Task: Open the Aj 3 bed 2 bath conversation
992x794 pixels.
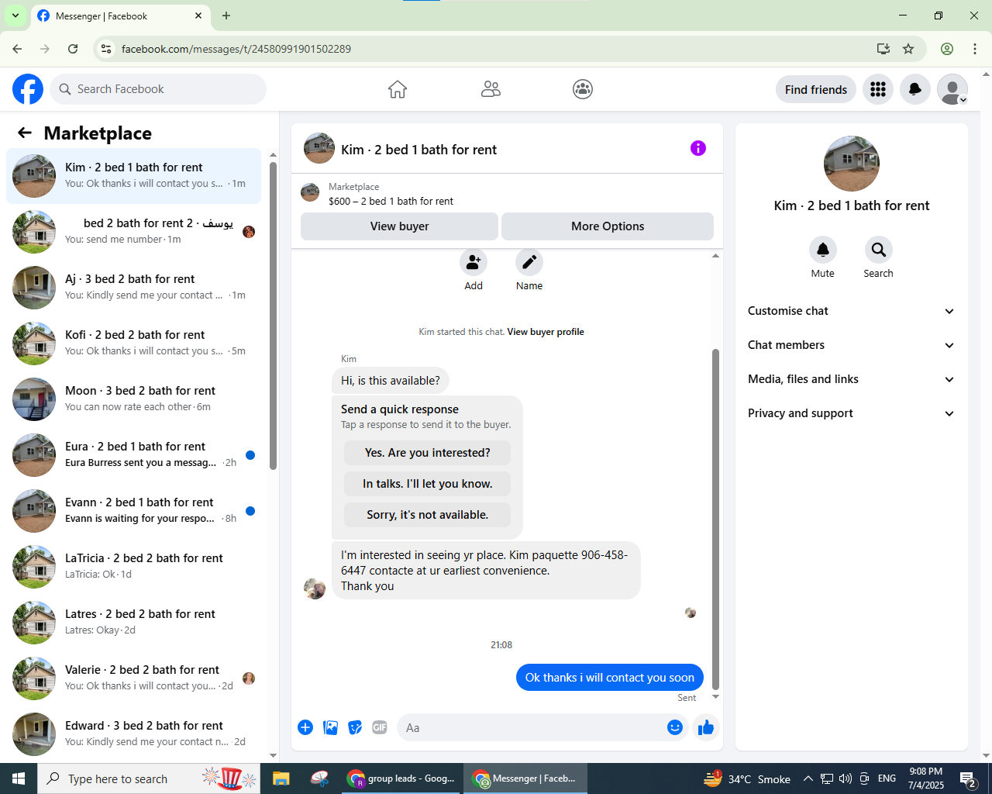Action: [x=134, y=288]
